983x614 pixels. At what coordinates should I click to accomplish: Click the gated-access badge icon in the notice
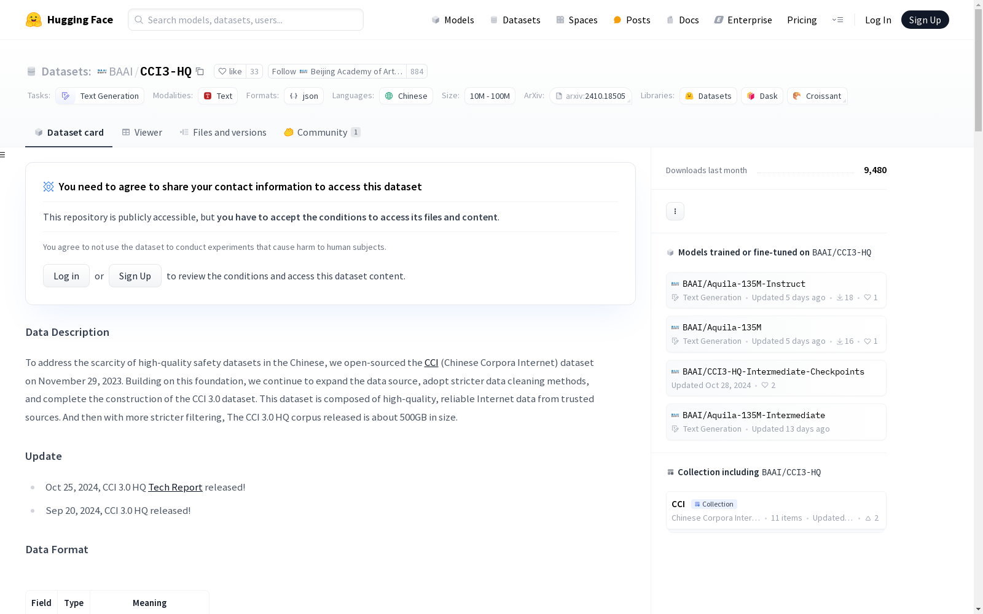pos(49,187)
